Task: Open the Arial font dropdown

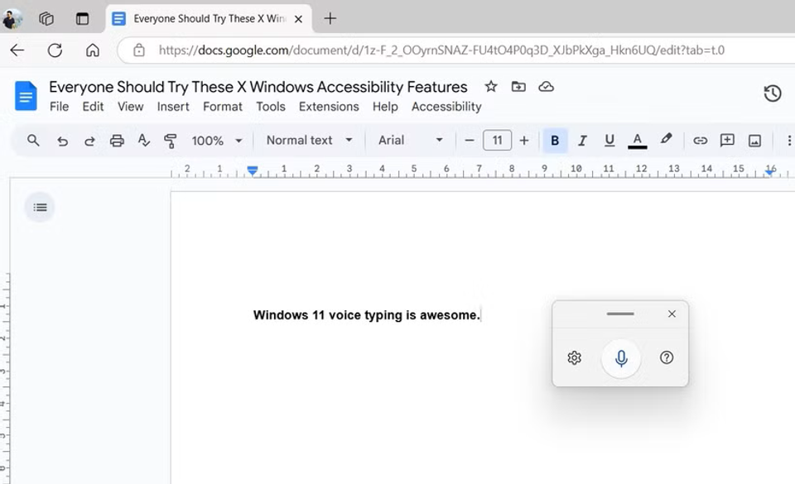Action: coord(410,141)
